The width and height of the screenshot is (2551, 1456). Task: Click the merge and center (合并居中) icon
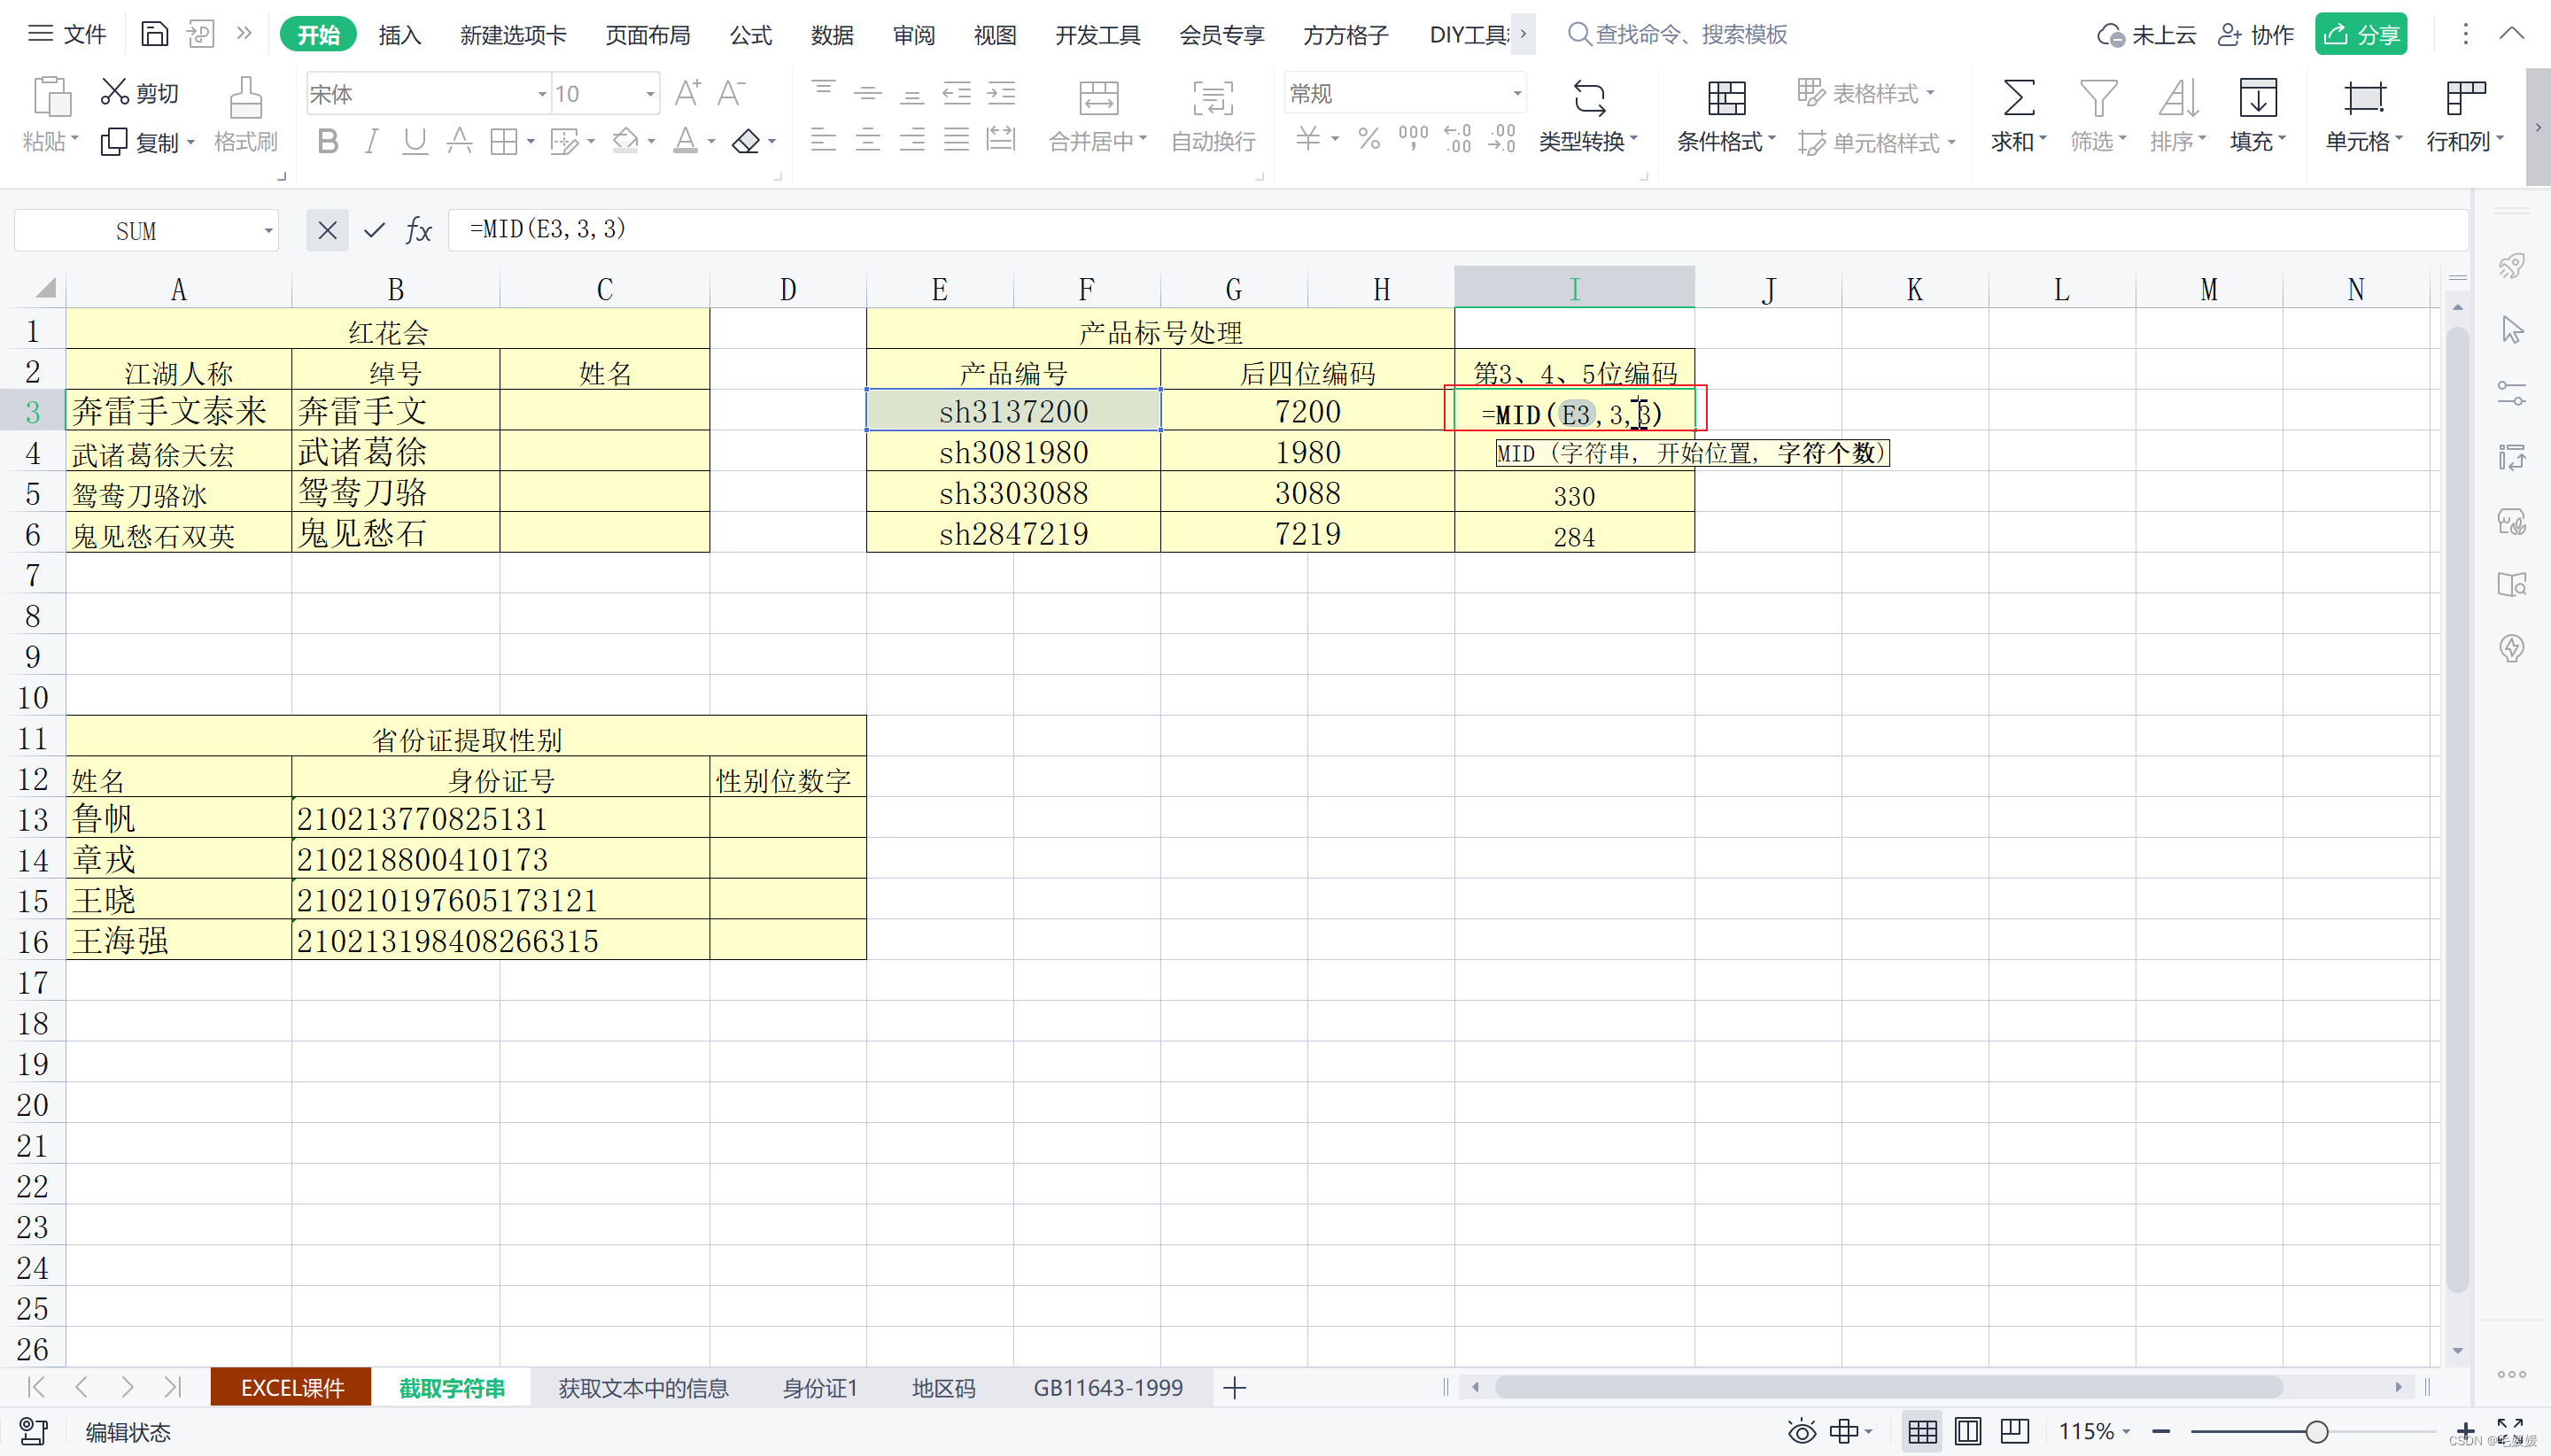[1098, 98]
